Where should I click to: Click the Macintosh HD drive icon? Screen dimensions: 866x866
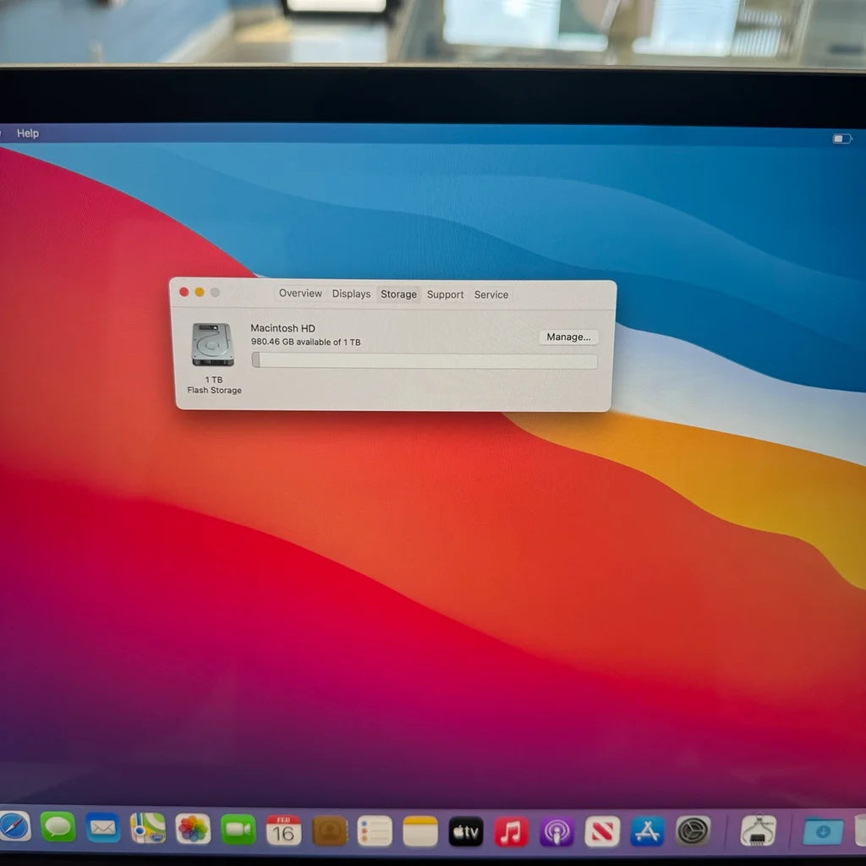click(x=212, y=345)
